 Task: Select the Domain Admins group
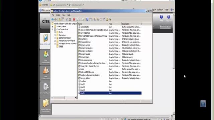(x=85, y=45)
